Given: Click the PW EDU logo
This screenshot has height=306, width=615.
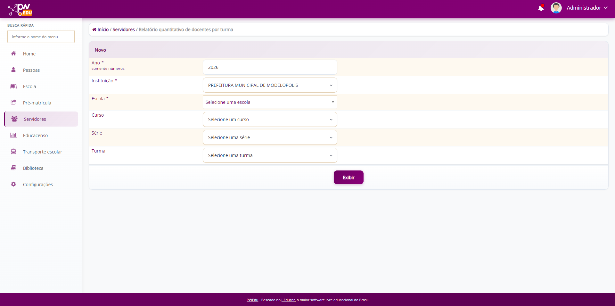Looking at the screenshot, I should coord(20,10).
